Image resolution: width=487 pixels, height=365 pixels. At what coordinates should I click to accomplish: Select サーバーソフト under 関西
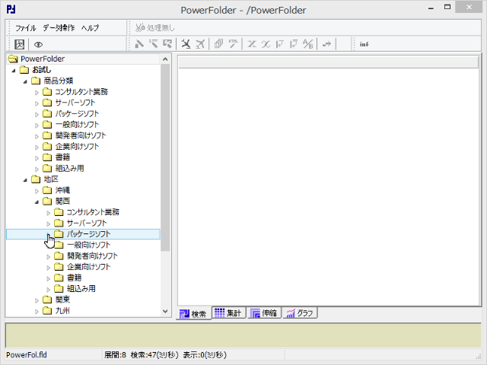87,223
